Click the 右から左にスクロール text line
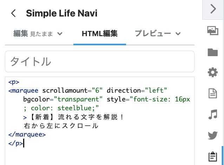 pos(61,126)
